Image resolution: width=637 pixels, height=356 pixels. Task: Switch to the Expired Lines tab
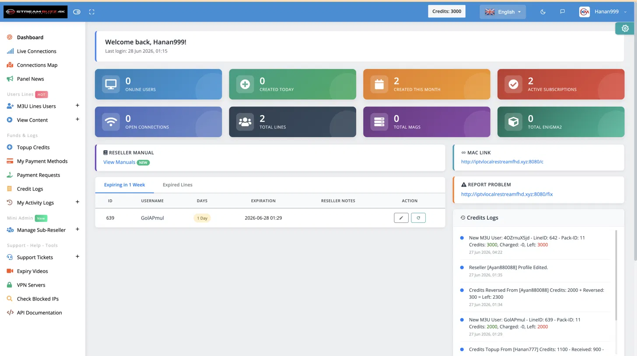point(177,185)
